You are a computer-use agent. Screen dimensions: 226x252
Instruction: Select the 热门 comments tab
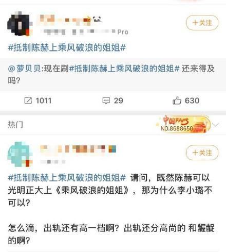tap(15, 124)
